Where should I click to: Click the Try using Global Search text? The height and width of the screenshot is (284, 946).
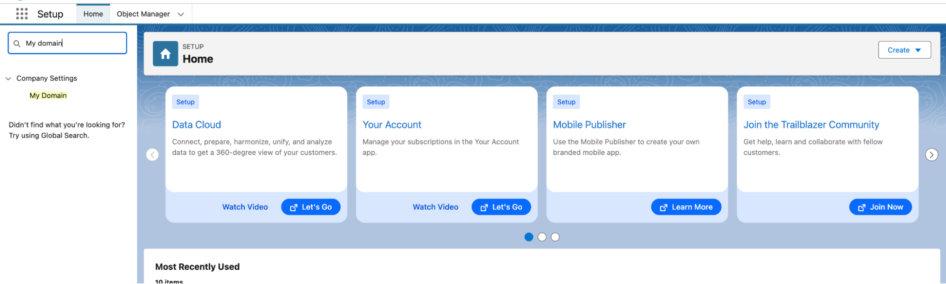tap(49, 136)
